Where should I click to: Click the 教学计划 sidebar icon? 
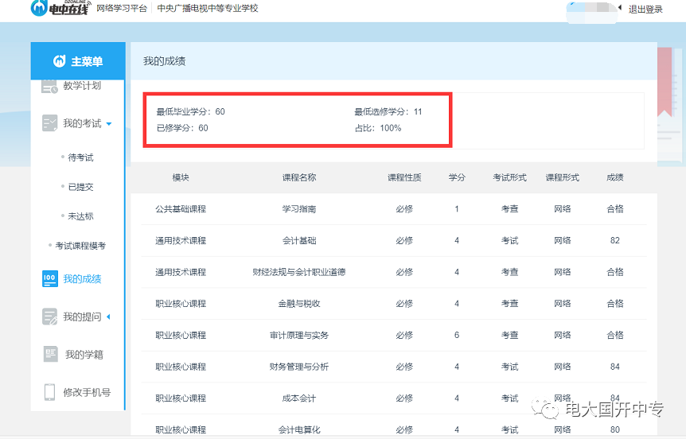click(49, 86)
